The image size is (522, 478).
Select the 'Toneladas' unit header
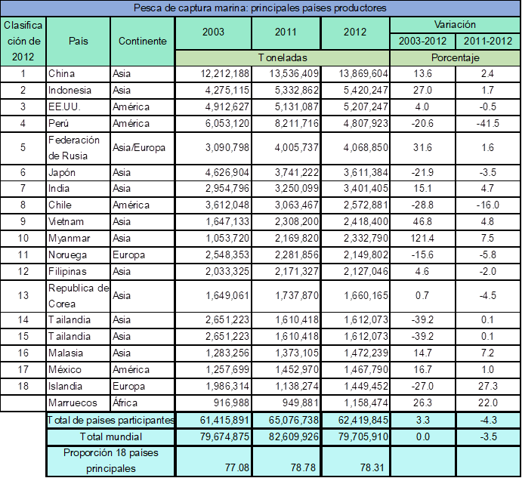click(x=283, y=57)
